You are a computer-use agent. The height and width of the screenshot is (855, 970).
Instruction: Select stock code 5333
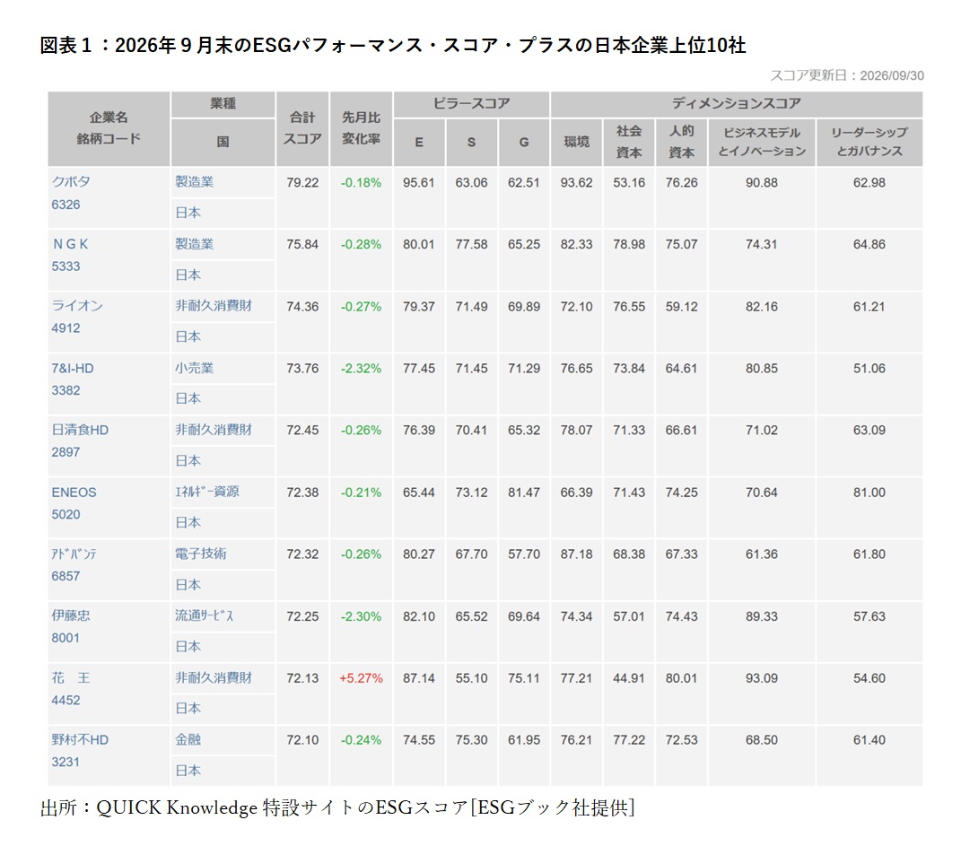click(x=66, y=266)
